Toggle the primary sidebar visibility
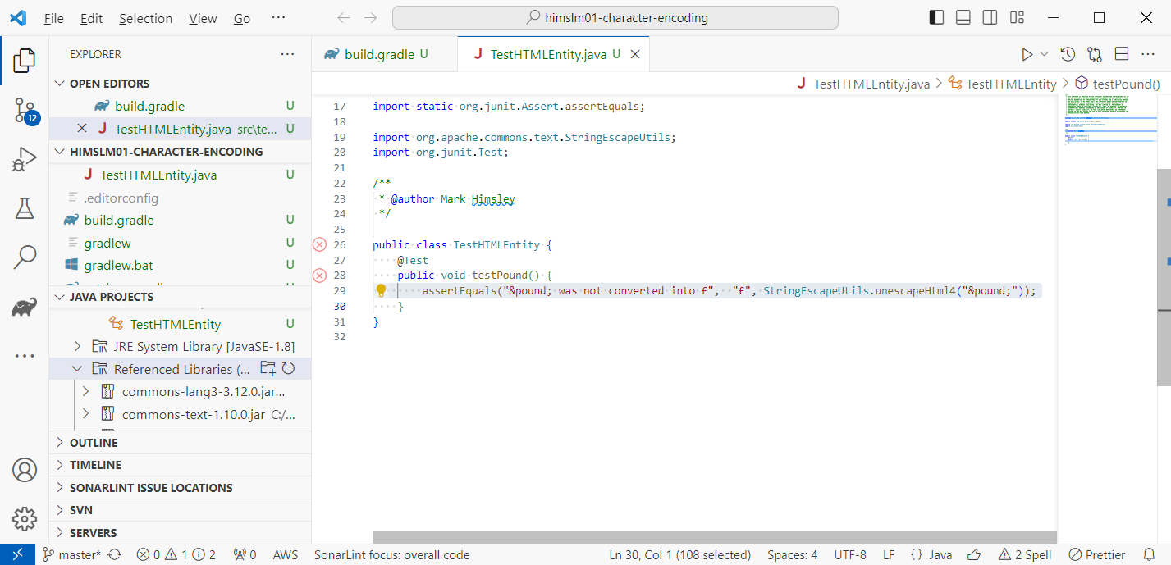The height and width of the screenshot is (565, 1171). pos(935,17)
